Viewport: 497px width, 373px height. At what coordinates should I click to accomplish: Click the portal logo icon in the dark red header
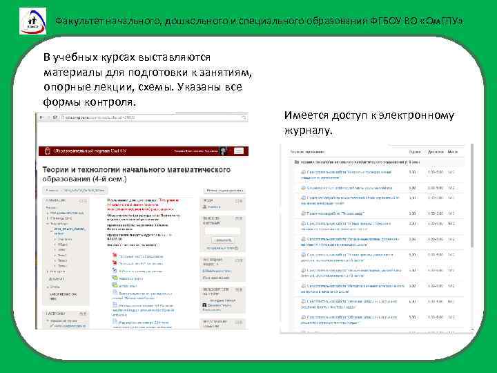coord(47,151)
